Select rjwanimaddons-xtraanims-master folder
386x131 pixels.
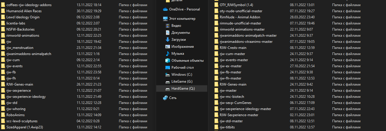pos(246,42)
